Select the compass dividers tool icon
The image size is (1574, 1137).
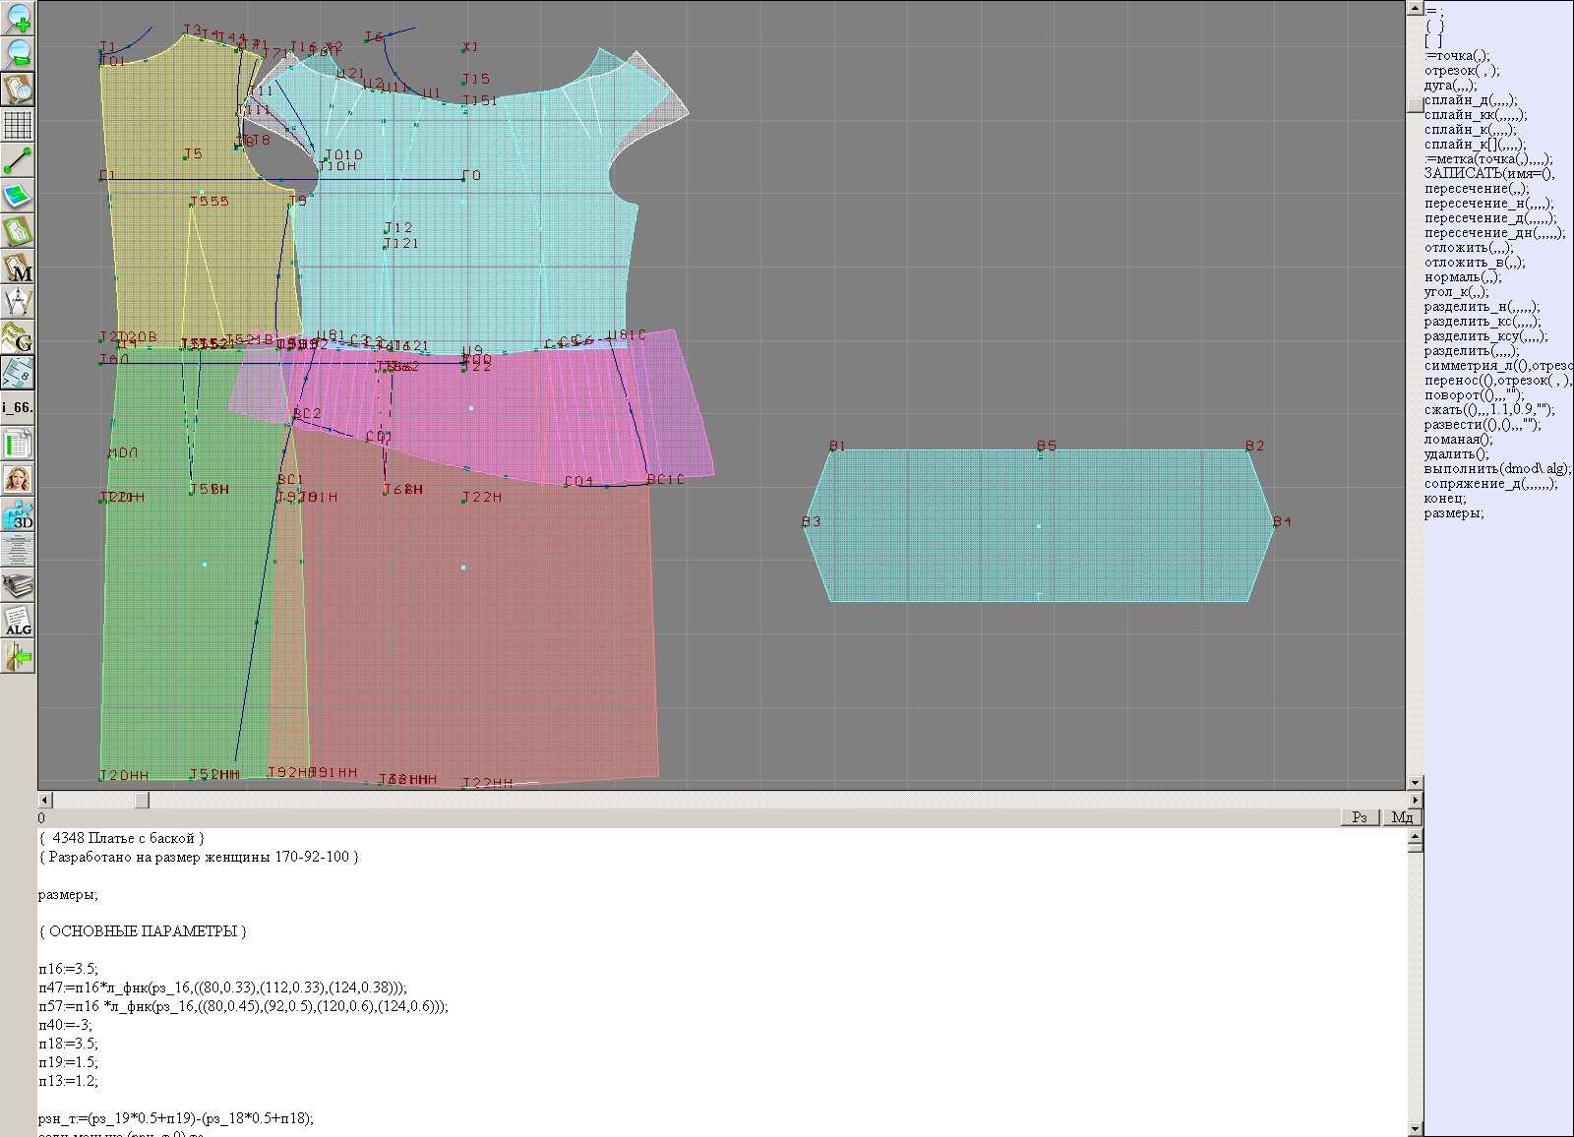(x=18, y=302)
